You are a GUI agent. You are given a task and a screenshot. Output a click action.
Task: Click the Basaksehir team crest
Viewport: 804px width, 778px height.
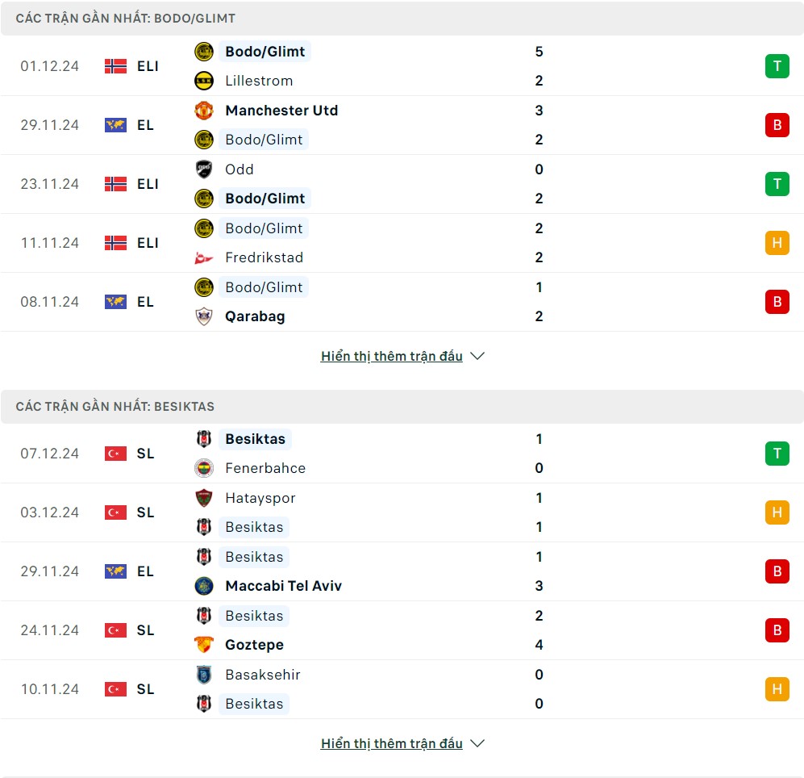204,675
